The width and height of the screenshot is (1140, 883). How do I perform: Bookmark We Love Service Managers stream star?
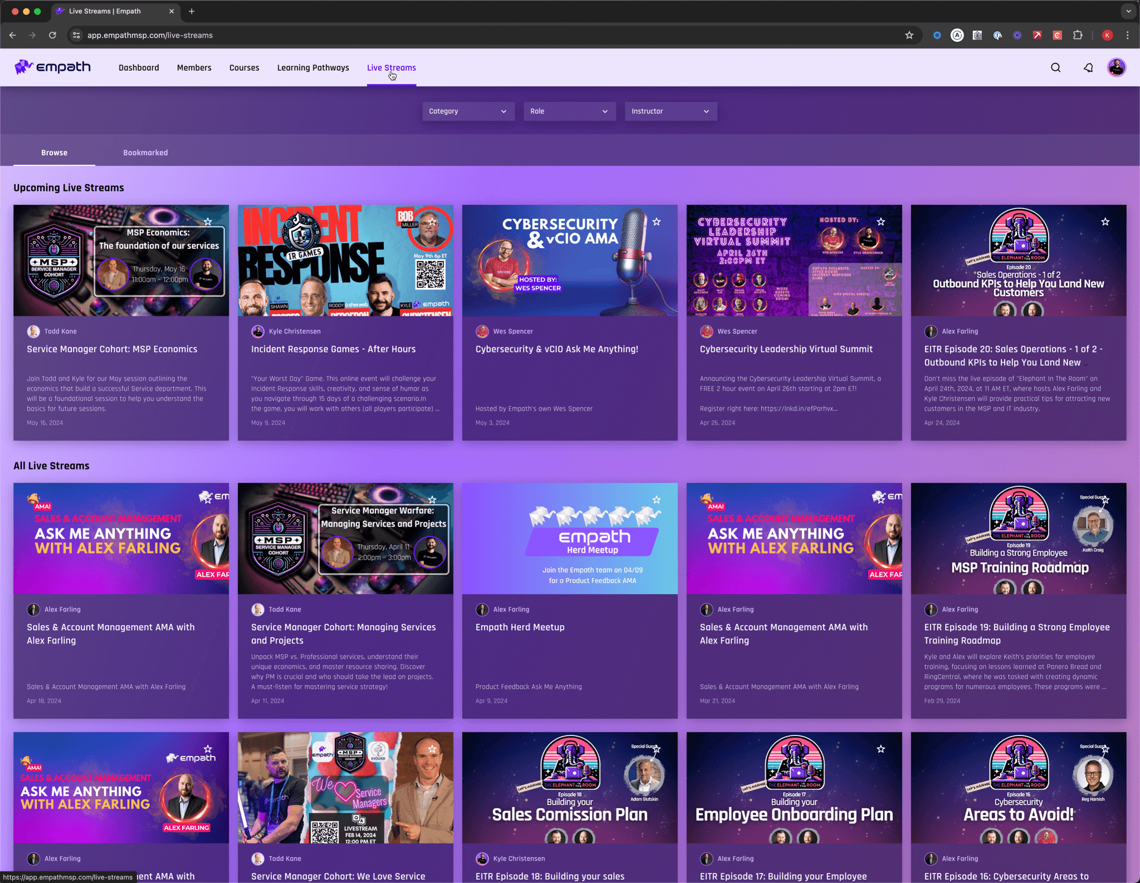pyautogui.click(x=432, y=749)
